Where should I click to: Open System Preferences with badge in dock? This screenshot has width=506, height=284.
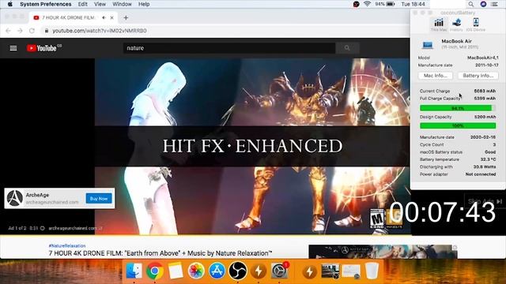coord(279,271)
